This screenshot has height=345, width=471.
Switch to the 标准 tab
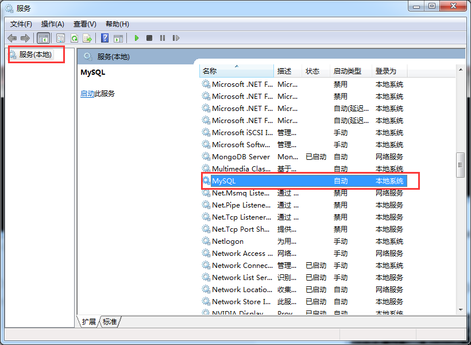point(110,322)
